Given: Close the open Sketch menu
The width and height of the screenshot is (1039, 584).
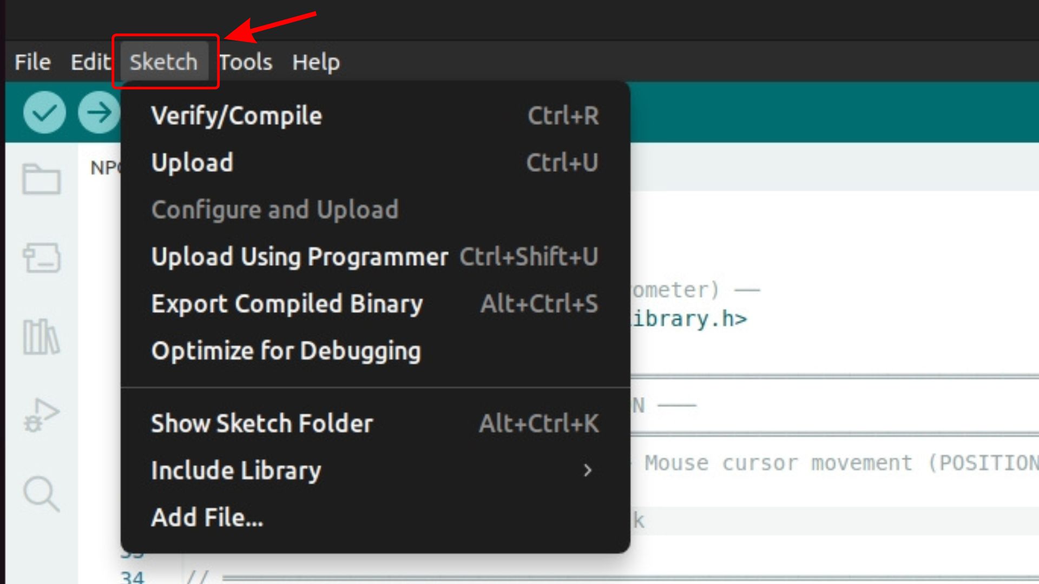Looking at the screenshot, I should pyautogui.click(x=163, y=62).
